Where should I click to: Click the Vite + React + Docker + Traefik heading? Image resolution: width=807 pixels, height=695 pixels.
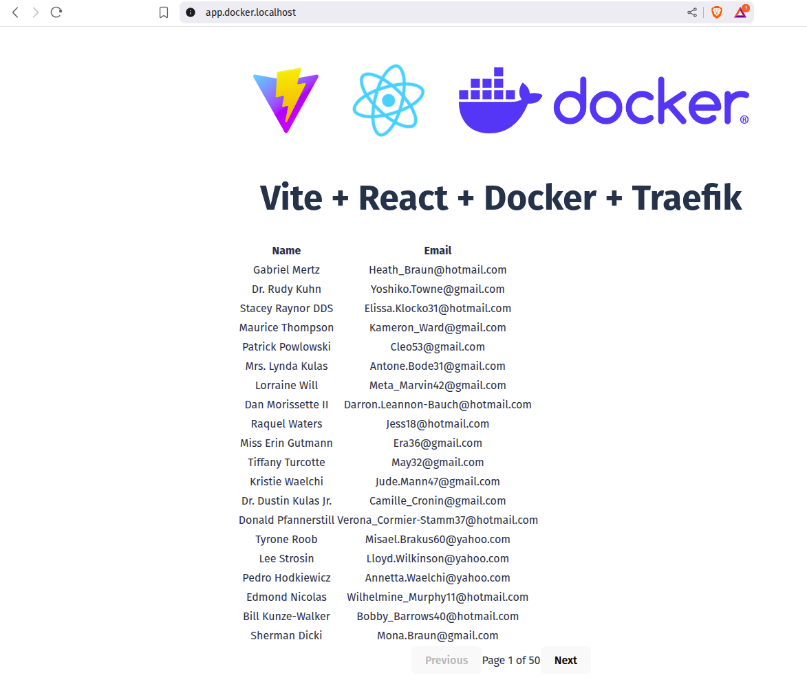501,197
